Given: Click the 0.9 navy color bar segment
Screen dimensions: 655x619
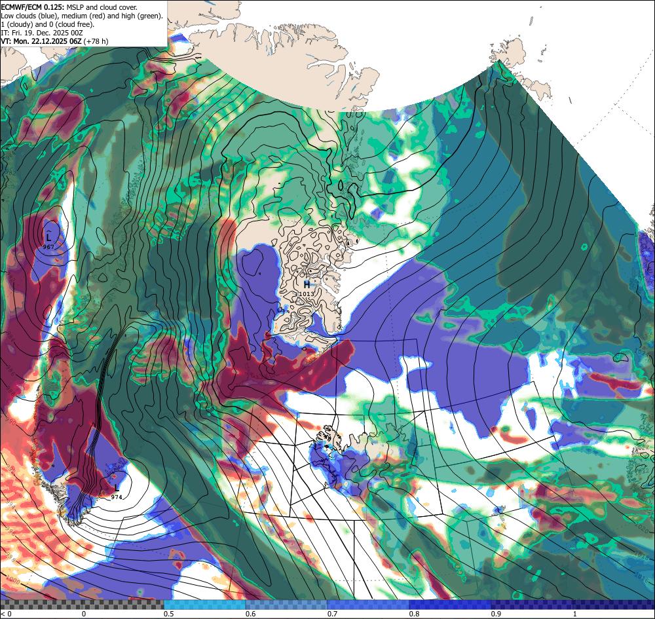Looking at the screenshot, I should pos(531,605).
